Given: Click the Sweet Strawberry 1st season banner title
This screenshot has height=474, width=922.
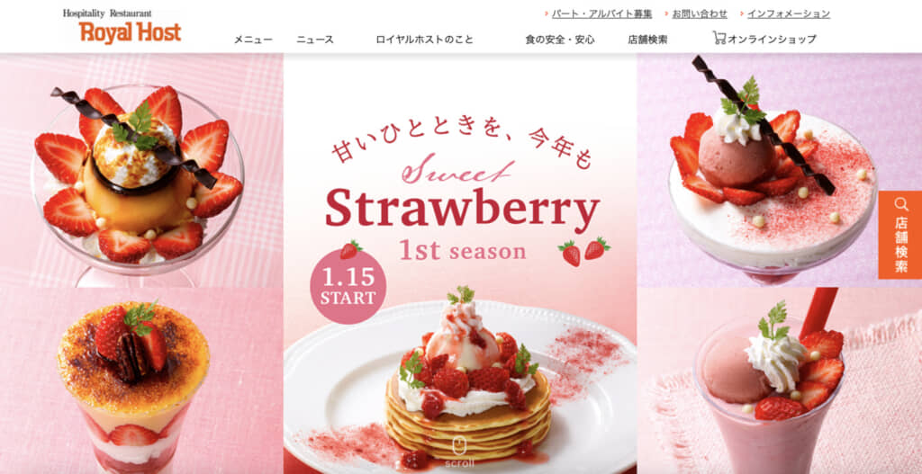Looking at the screenshot, I should 462,210.
